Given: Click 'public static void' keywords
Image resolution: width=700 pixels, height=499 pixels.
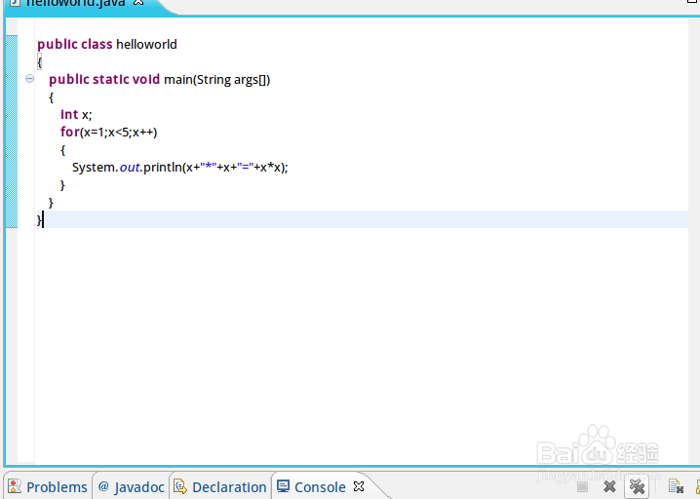Looking at the screenshot, I should [104, 80].
